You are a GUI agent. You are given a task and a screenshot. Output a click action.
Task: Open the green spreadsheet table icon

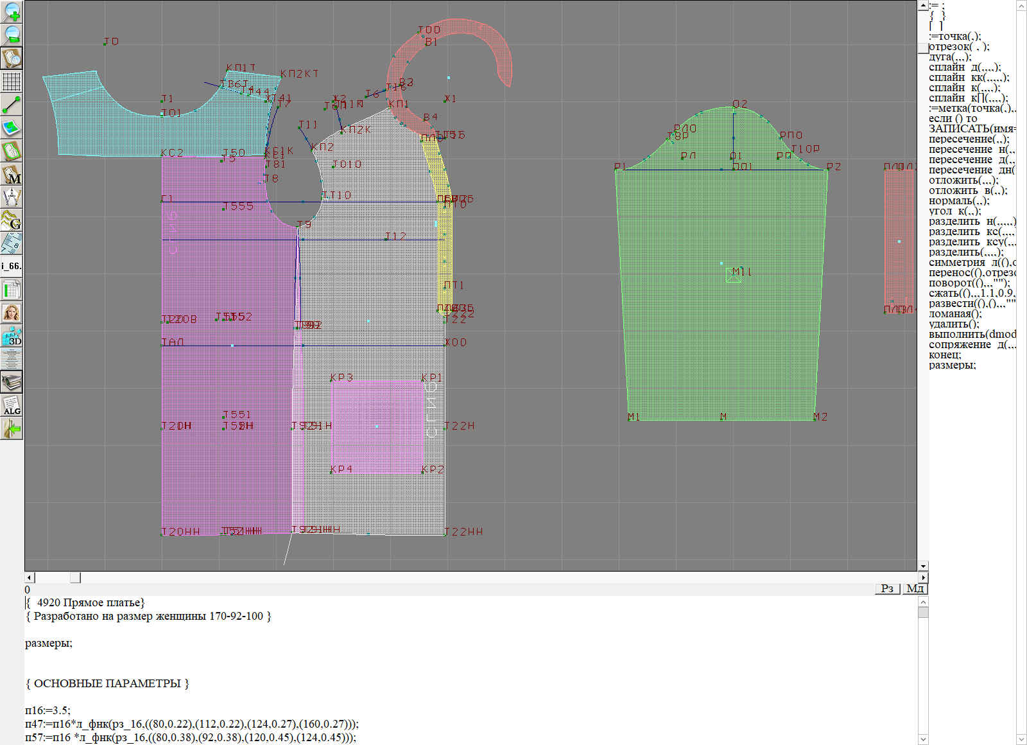point(12,290)
